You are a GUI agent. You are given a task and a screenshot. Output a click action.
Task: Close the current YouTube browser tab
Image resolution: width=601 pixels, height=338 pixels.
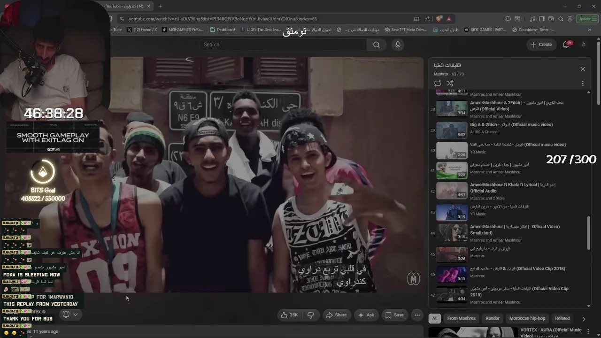point(149,6)
